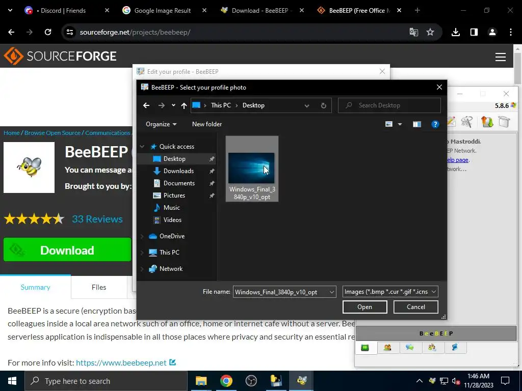Open the 33 Reviews link

tap(97, 219)
